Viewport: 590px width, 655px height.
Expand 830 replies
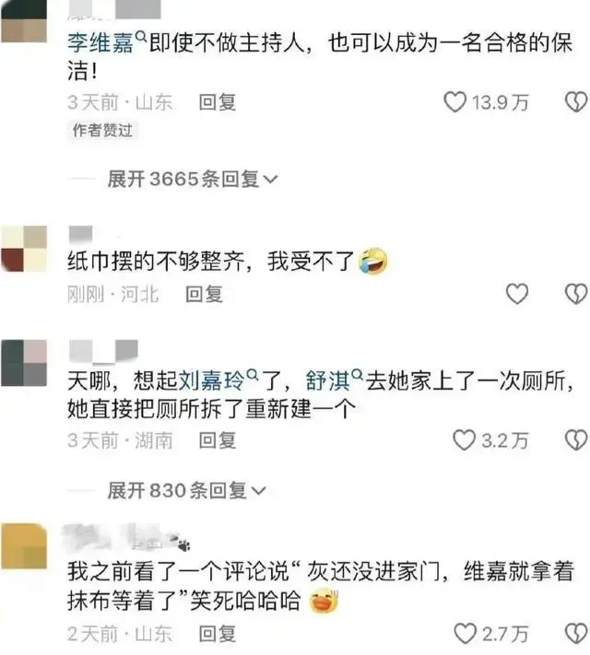click(186, 490)
